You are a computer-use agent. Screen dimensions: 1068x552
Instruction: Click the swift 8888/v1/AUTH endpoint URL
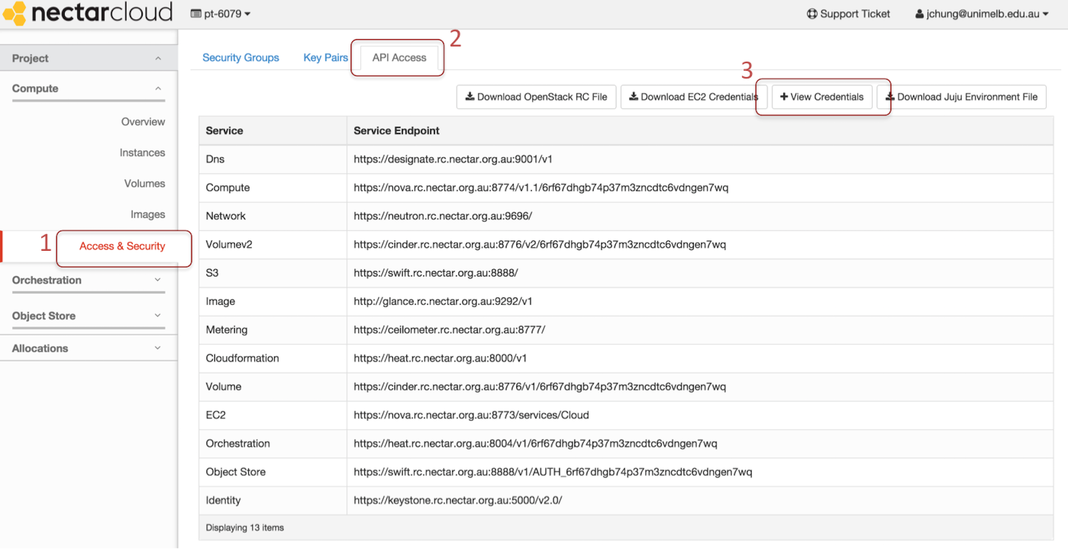pyautogui.click(x=553, y=472)
